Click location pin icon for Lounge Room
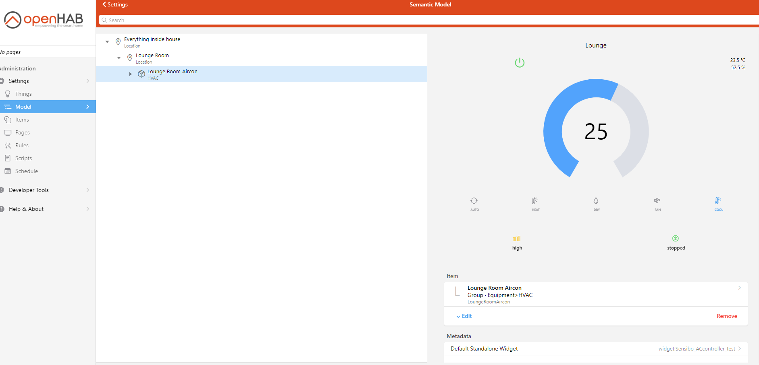This screenshot has height=365, width=759. click(x=130, y=58)
